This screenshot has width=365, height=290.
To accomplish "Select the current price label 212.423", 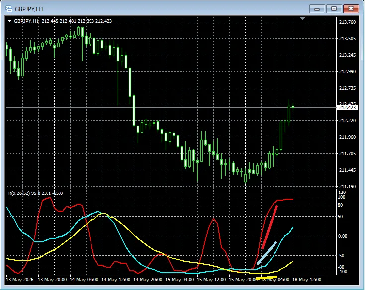I will click(x=347, y=107).
